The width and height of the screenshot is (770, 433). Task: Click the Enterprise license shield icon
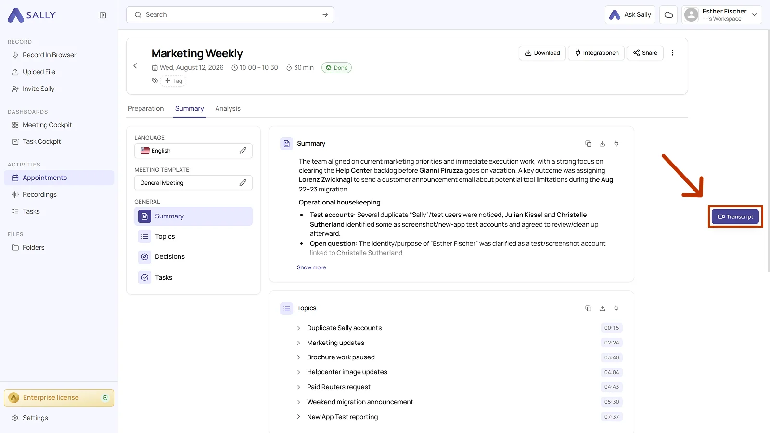105,398
